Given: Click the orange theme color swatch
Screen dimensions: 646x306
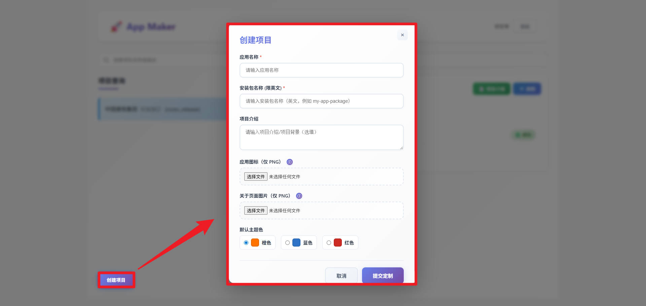Looking at the screenshot, I should [x=255, y=243].
